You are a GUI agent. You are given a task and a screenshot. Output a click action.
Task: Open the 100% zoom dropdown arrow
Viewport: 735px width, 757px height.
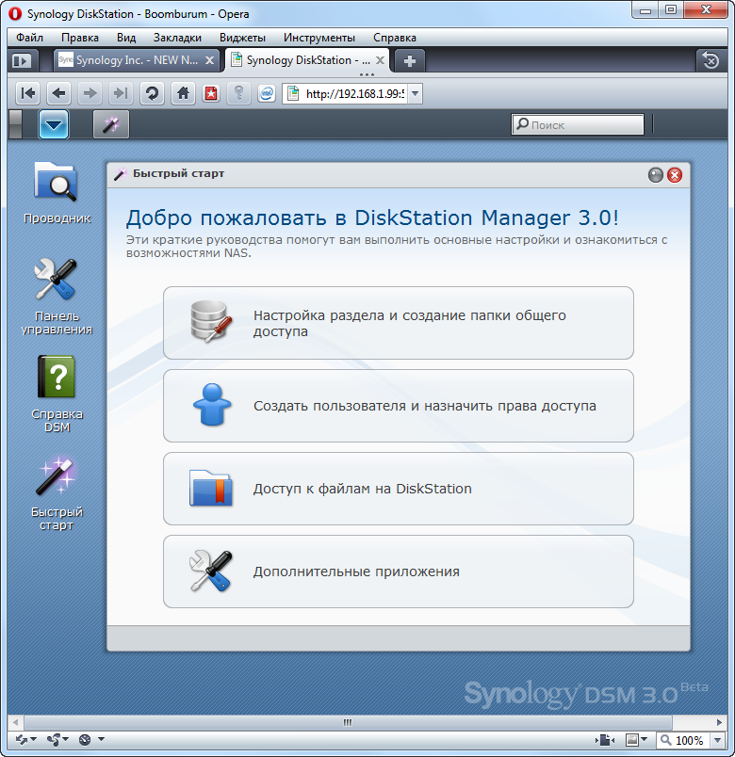(x=717, y=740)
